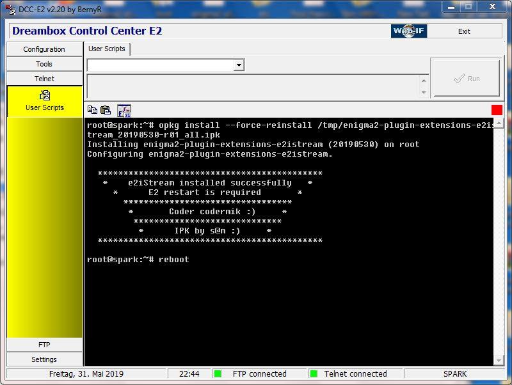Minimize the DCC-E2 window

tap(452, 7)
